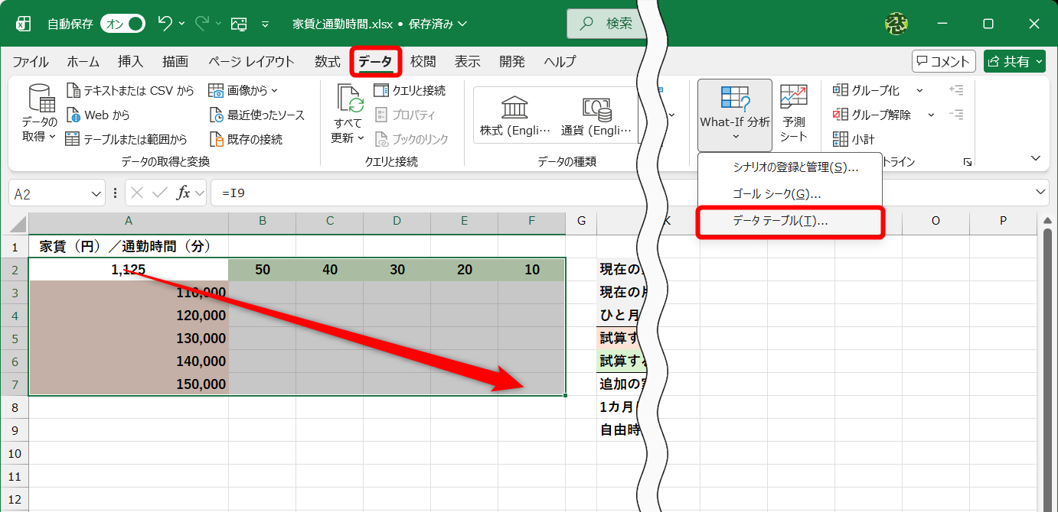The width and height of the screenshot is (1058, 512).
Task: Switch to the ページ レイアウト tab
Action: coord(251,62)
